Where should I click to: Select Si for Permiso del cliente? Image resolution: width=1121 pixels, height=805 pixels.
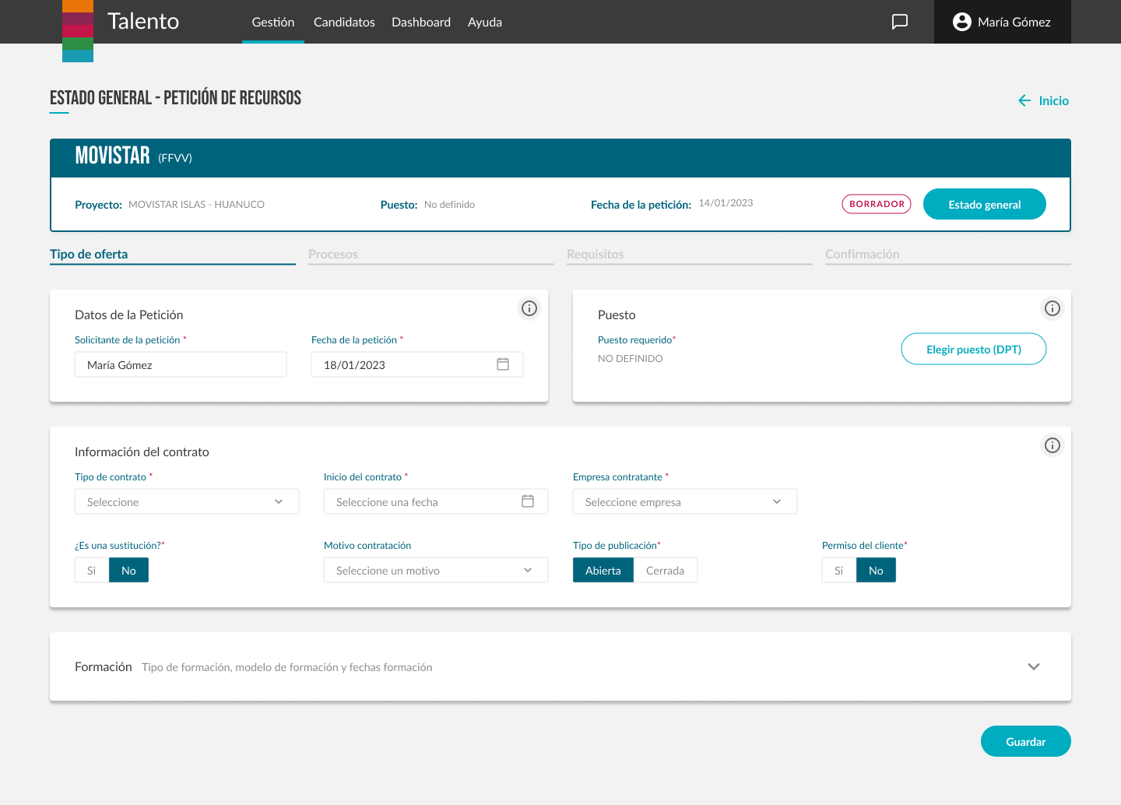839,571
